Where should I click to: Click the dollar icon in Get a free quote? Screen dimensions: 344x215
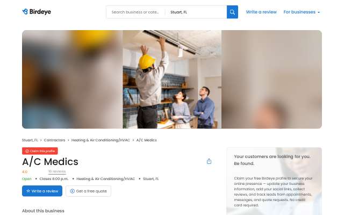pyautogui.click(x=72, y=191)
